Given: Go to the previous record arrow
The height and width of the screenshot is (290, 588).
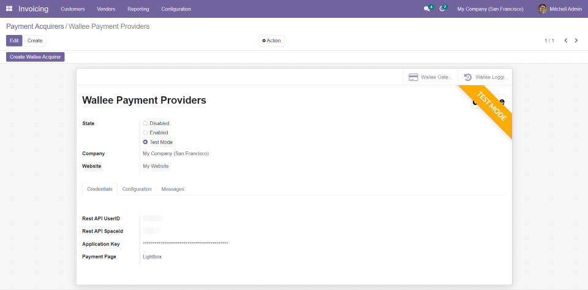Looking at the screenshot, I should [x=566, y=40].
